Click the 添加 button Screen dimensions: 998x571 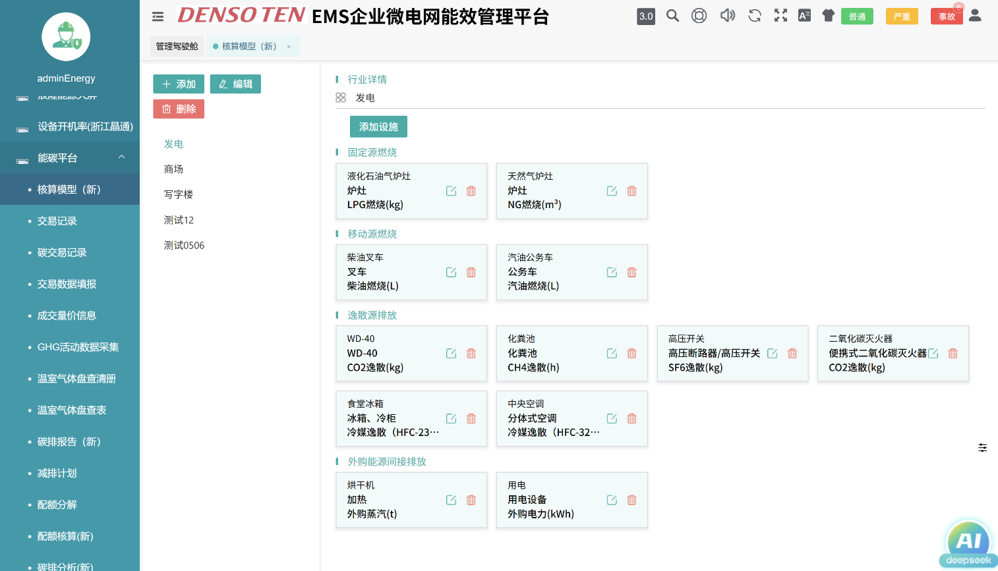tap(179, 84)
